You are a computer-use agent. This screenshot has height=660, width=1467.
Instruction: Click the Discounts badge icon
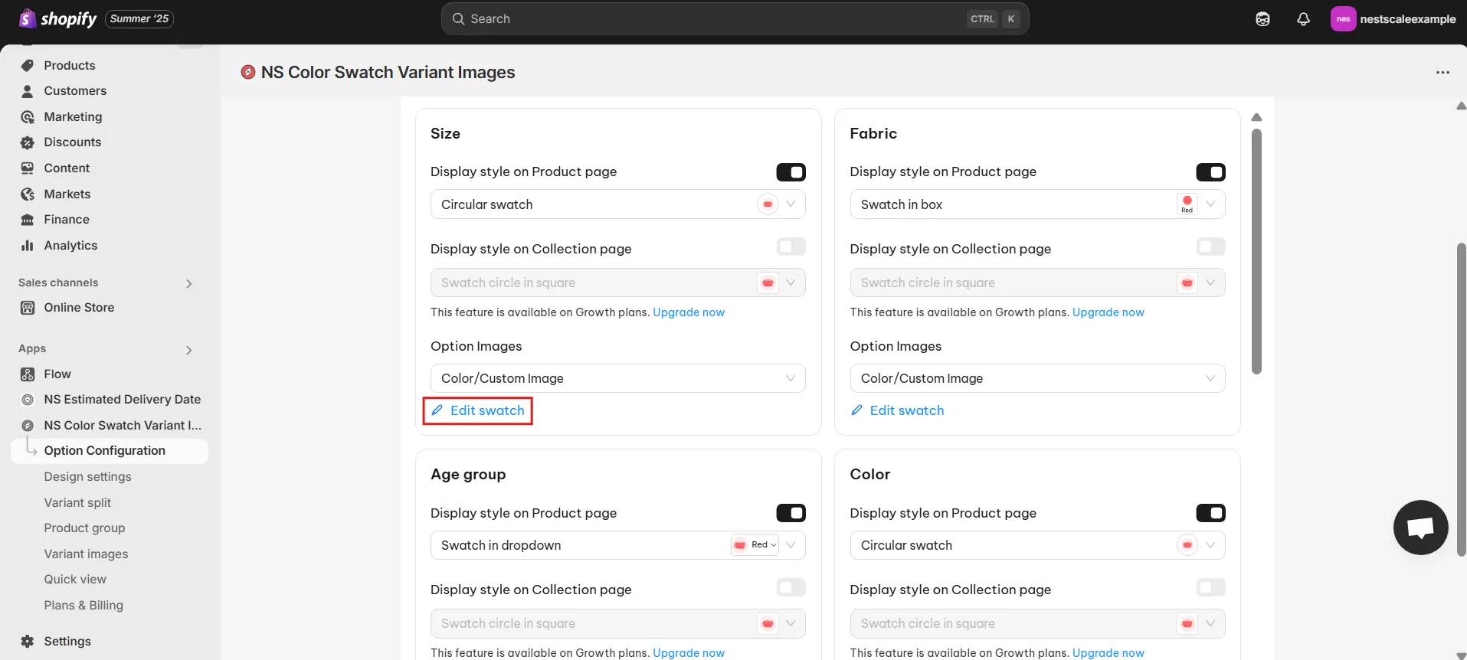(x=28, y=142)
